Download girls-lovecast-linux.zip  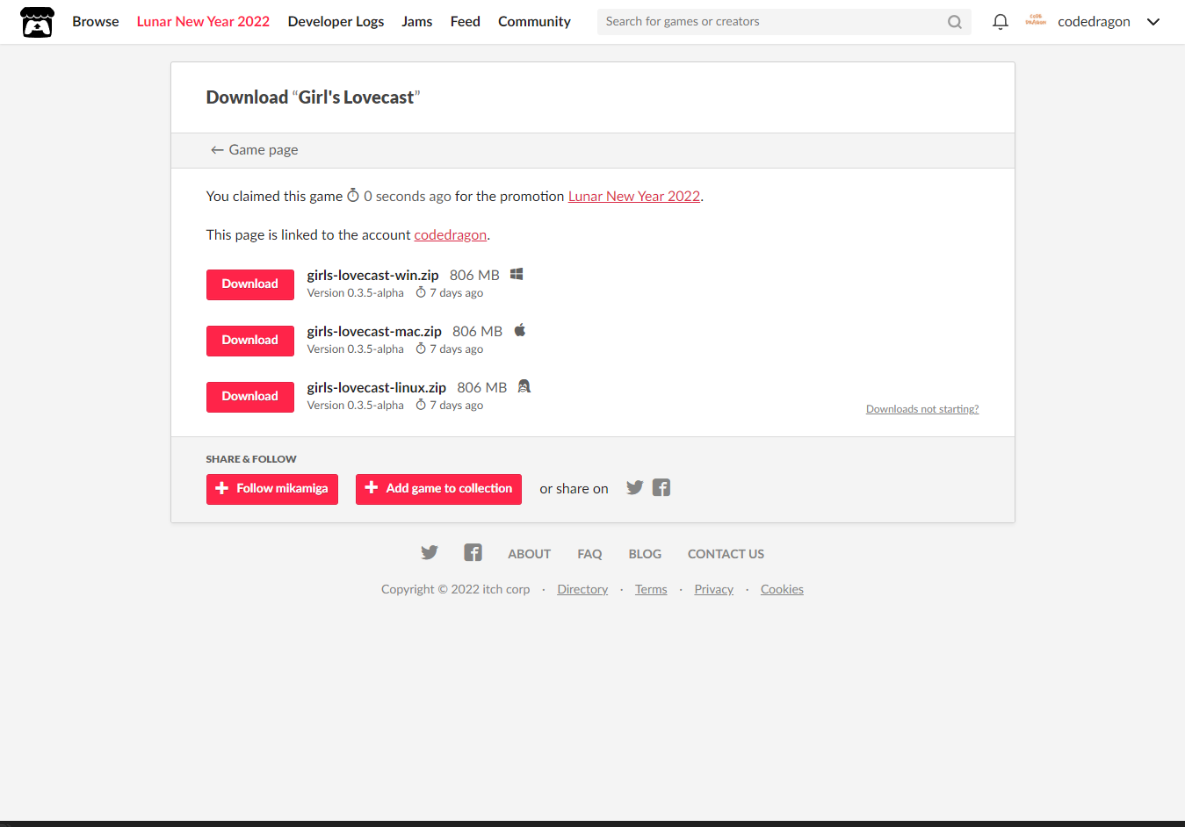(250, 397)
